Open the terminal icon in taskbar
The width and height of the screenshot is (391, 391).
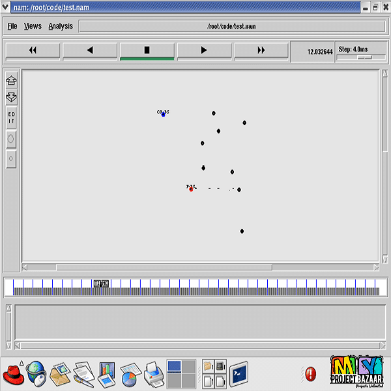click(239, 373)
